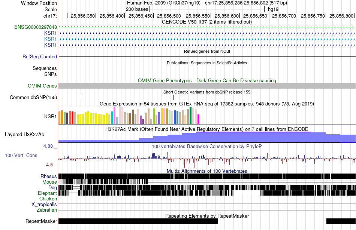This screenshot has height=230, width=356.
Task: Click the 200 bases scale bar
Action: tap(207, 9)
